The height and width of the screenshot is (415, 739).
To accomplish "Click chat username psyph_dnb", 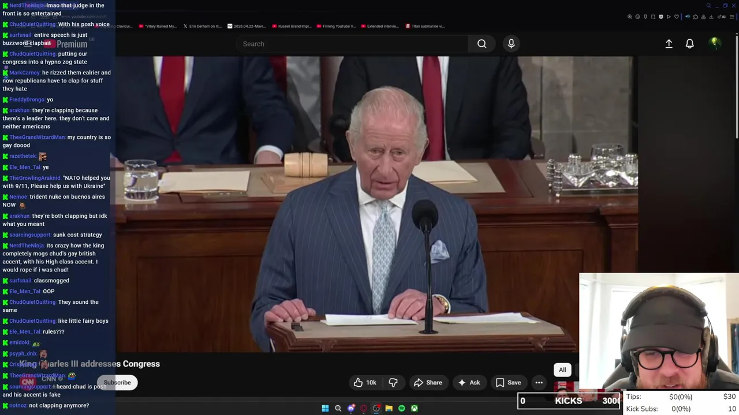I will point(23,353).
